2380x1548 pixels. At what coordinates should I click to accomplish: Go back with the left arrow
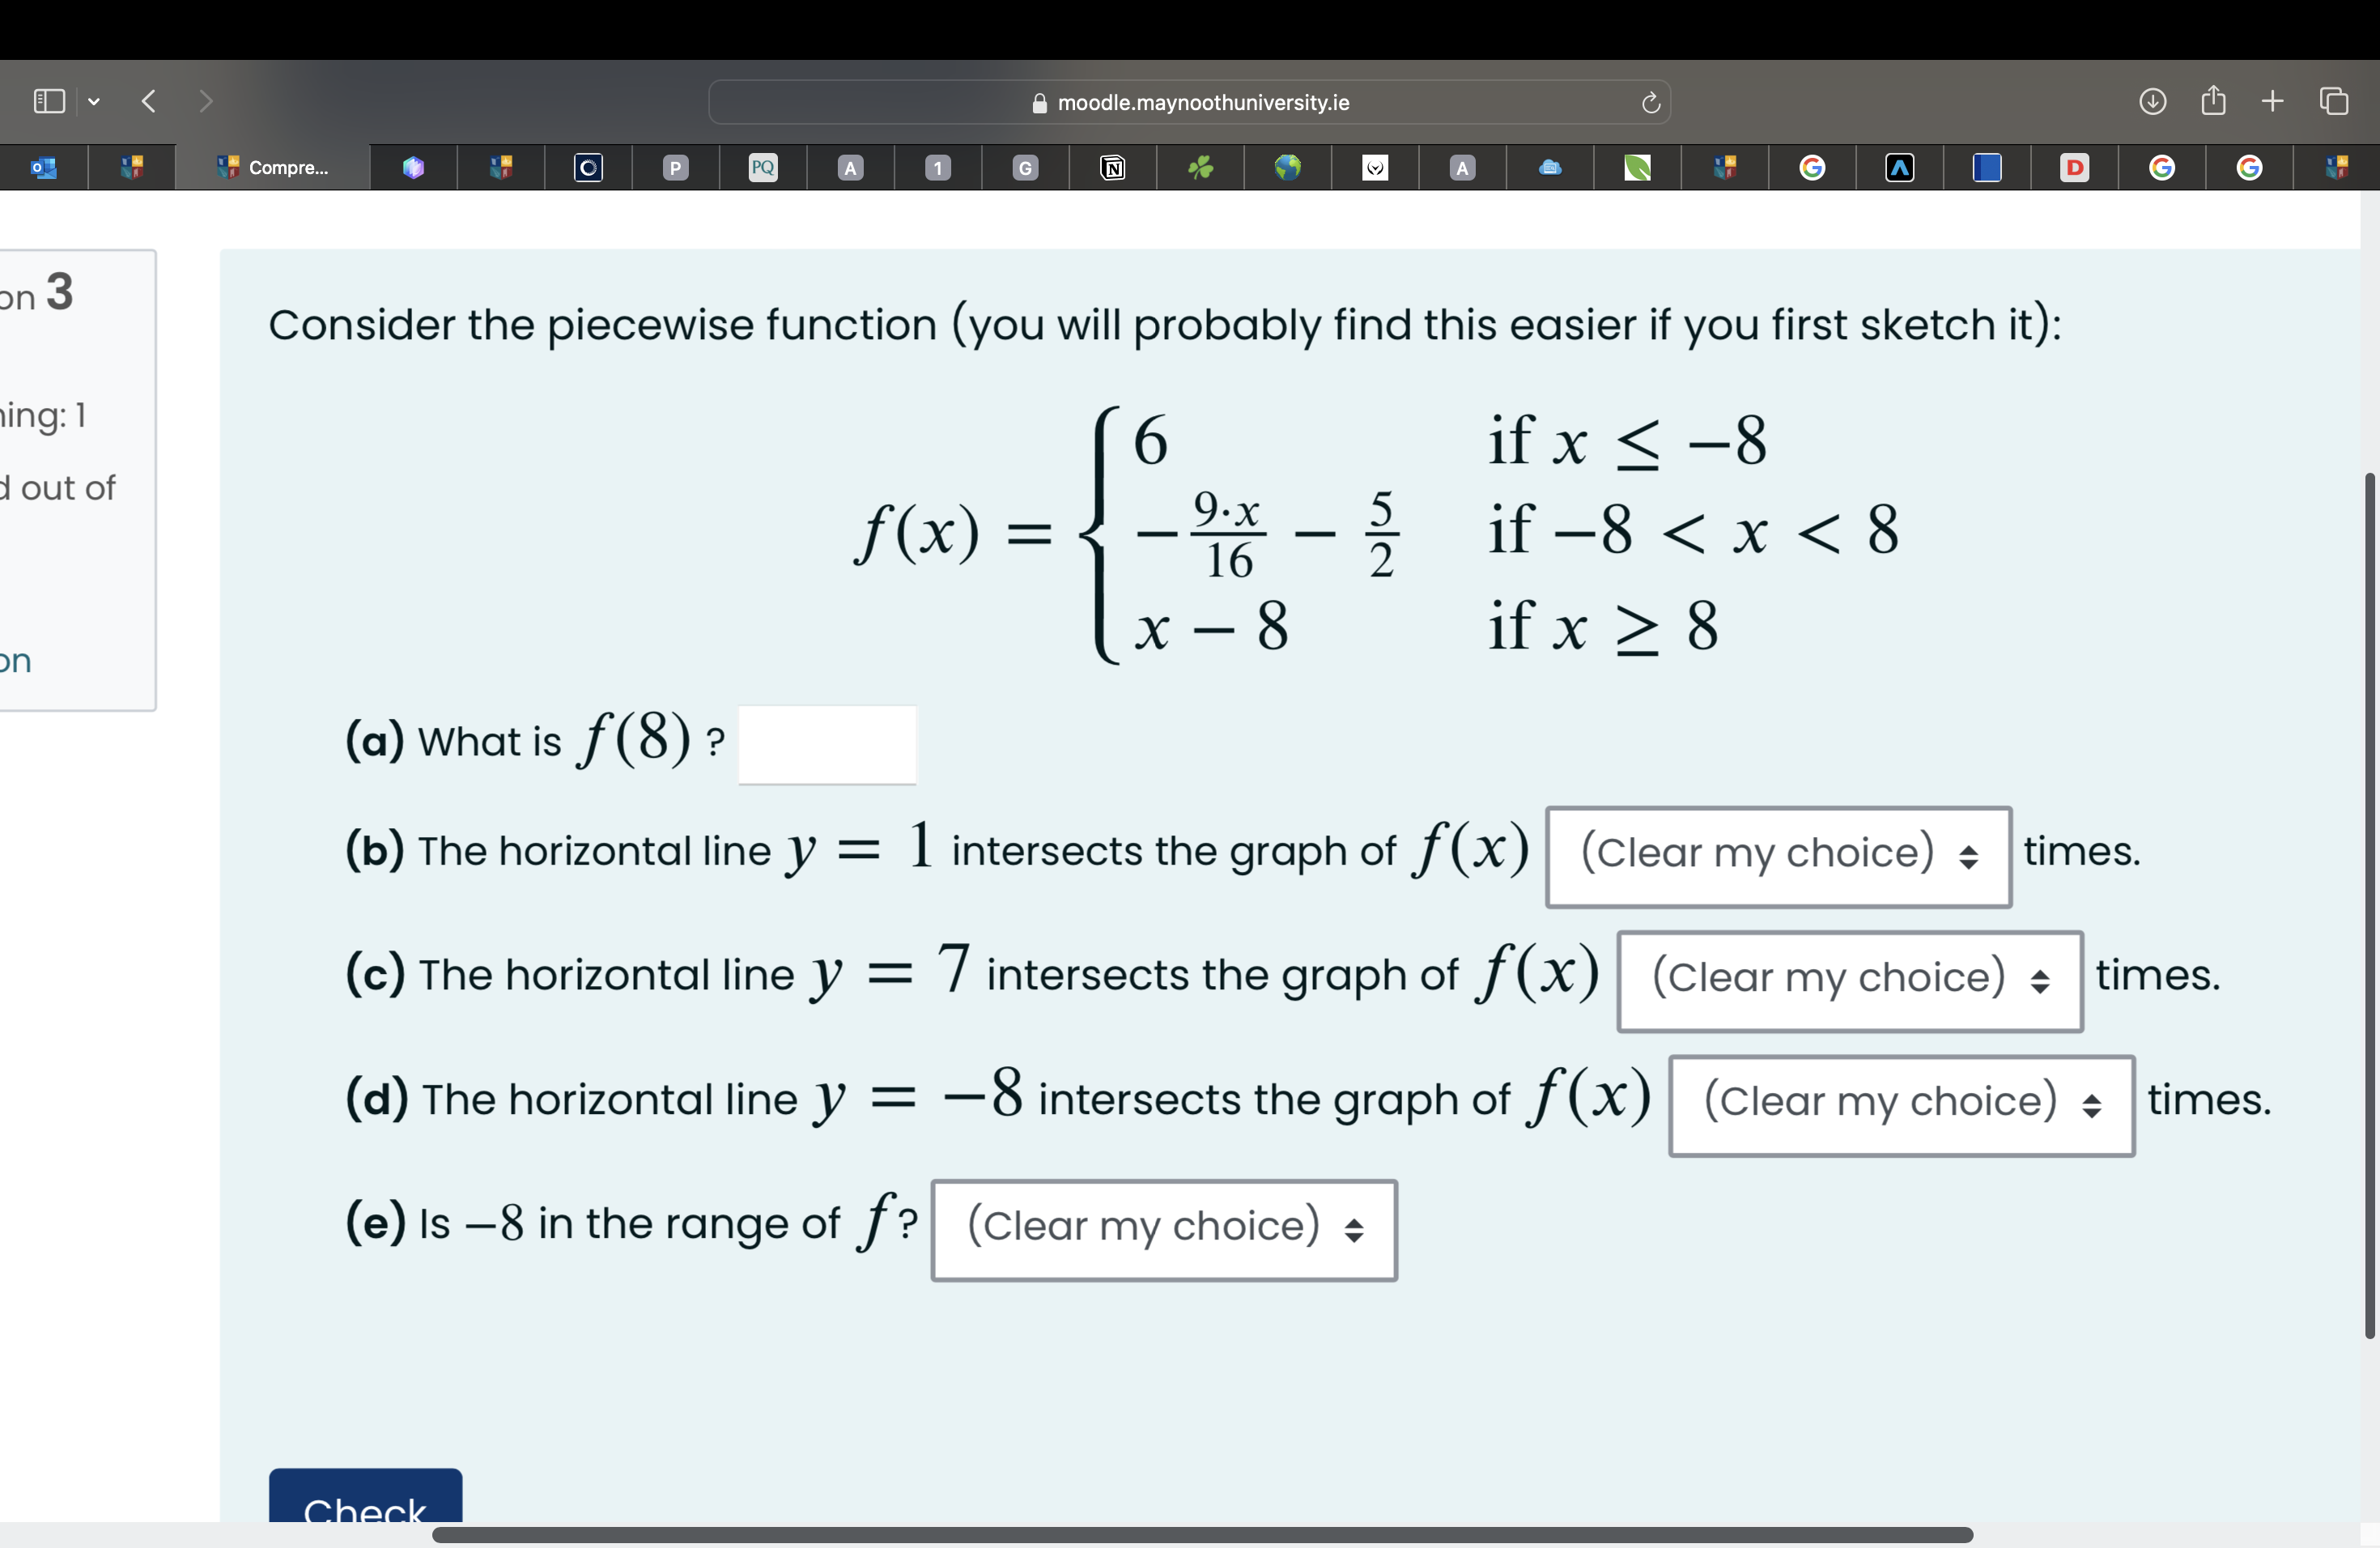[149, 101]
